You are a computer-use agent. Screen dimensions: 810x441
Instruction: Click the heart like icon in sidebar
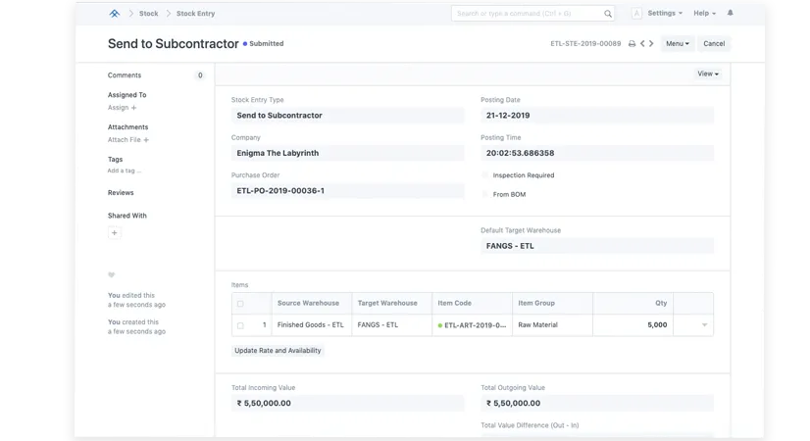coord(112,274)
